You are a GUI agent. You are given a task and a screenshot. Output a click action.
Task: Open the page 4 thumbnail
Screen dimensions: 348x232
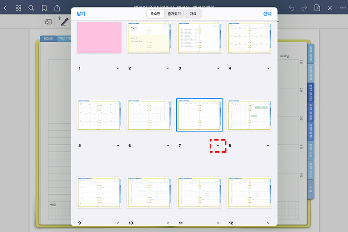249,37
